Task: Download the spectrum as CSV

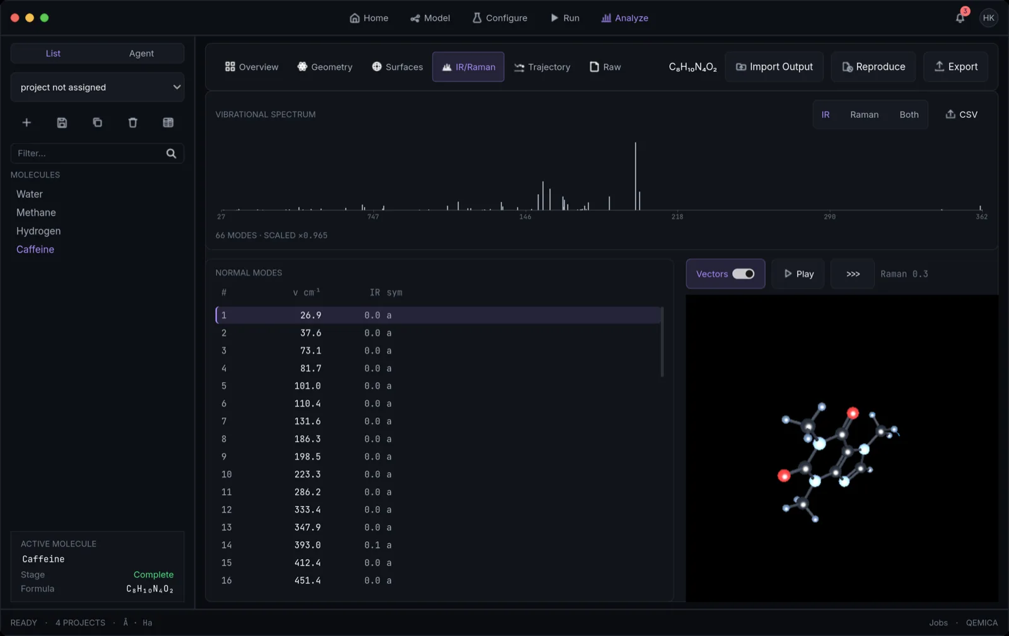Action: (x=961, y=115)
